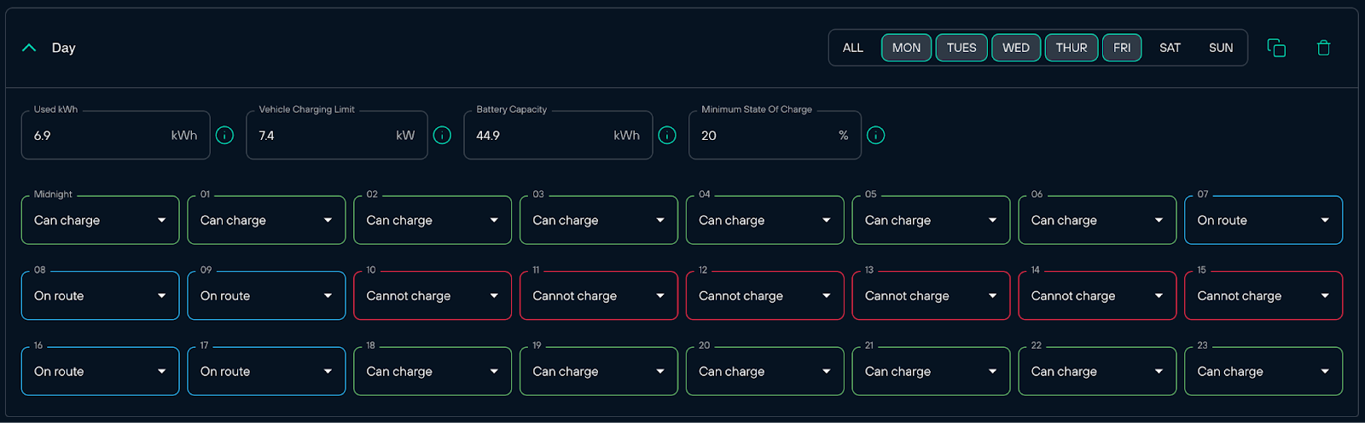Open the 02 hour status dropdown
This screenshot has height=423, width=1365.
433,220
